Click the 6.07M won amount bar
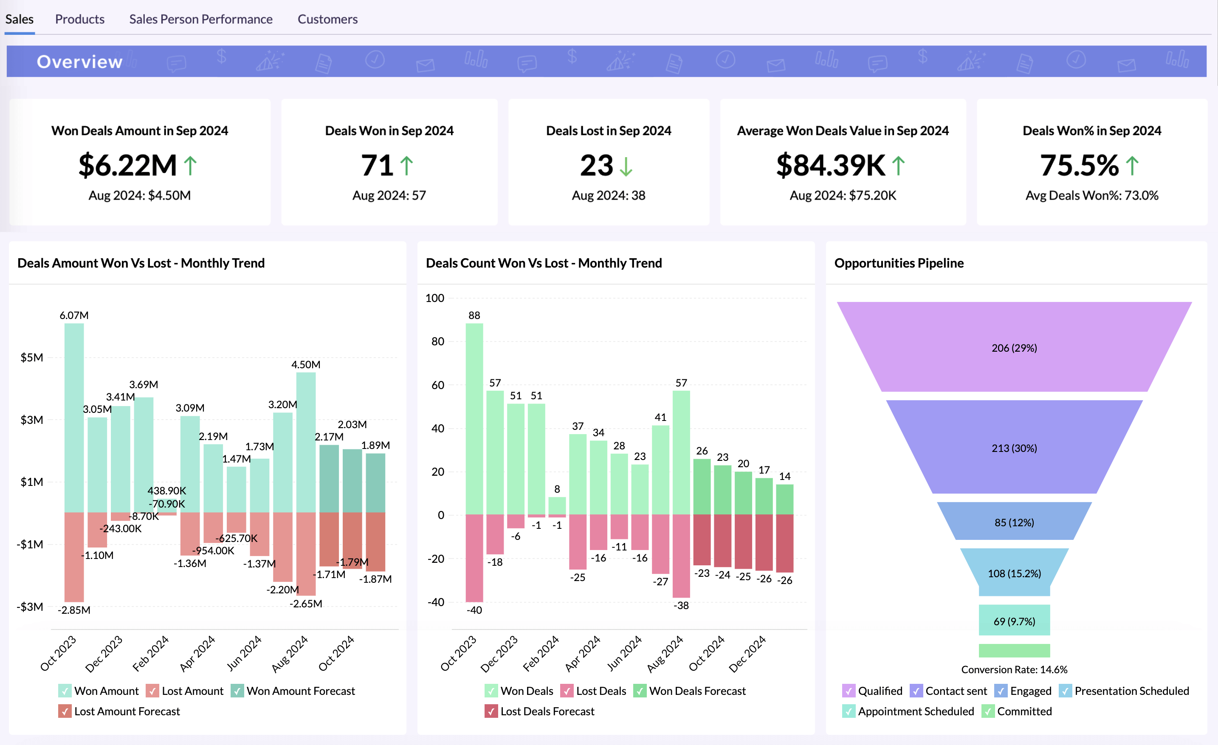The image size is (1218, 745). tap(74, 418)
